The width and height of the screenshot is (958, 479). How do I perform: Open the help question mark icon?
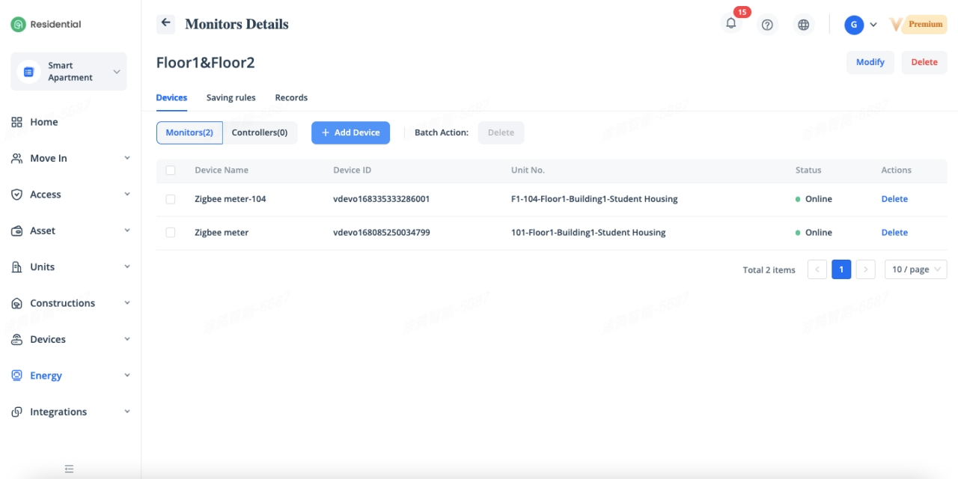(x=767, y=25)
